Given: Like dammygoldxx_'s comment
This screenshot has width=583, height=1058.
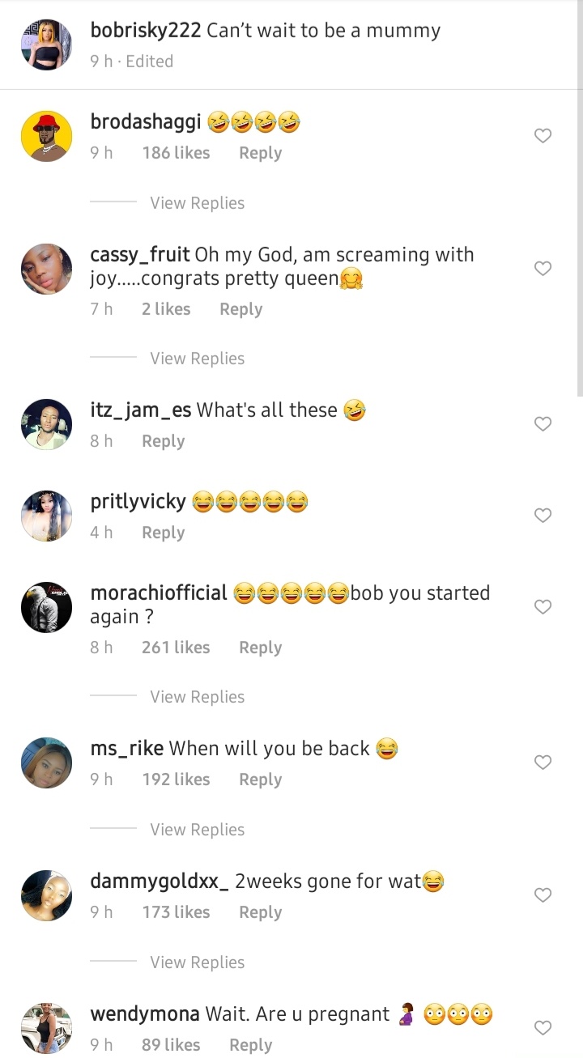Looking at the screenshot, I should click(x=543, y=895).
